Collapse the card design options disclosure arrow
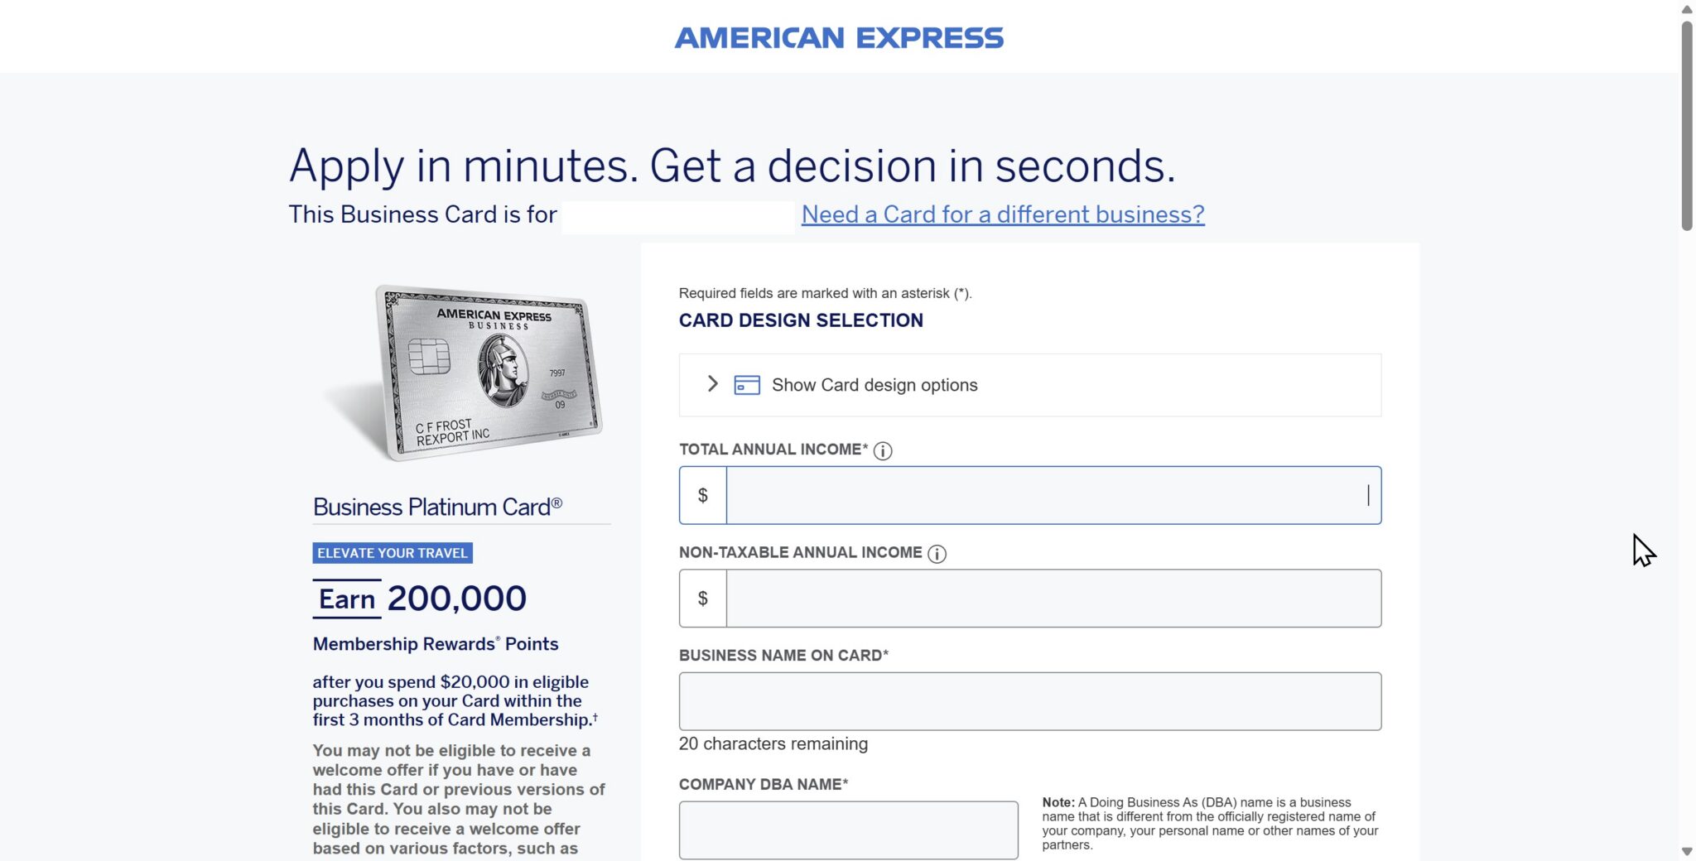Image resolution: width=1696 pixels, height=861 pixels. (x=711, y=384)
